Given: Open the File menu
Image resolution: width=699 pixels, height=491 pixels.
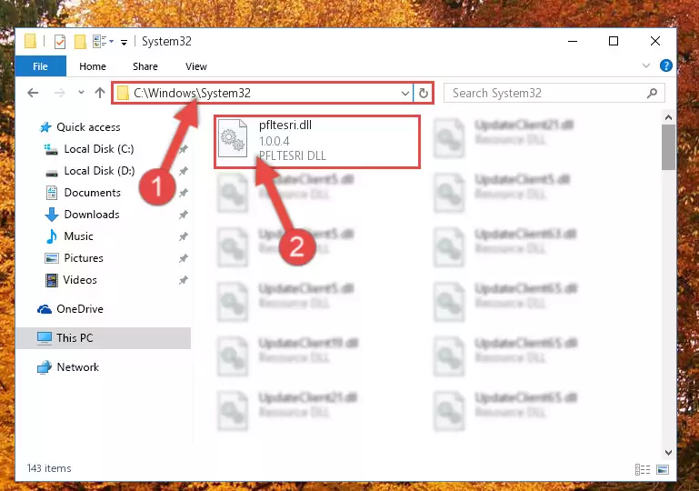Looking at the screenshot, I should tap(41, 66).
